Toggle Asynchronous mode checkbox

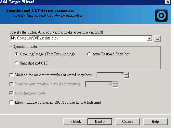pos(11,93)
